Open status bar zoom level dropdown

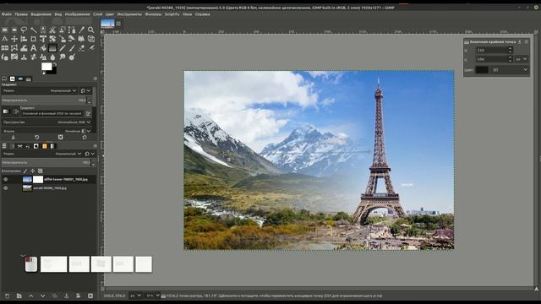(x=152, y=296)
